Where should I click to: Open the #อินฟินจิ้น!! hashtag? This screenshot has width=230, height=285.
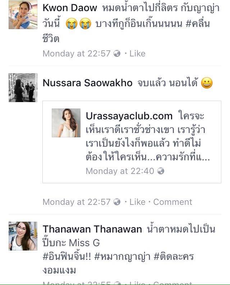click(x=67, y=257)
